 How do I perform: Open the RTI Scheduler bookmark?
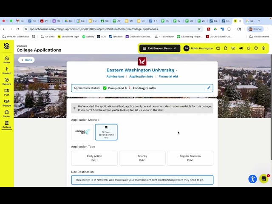[x=164, y=37]
